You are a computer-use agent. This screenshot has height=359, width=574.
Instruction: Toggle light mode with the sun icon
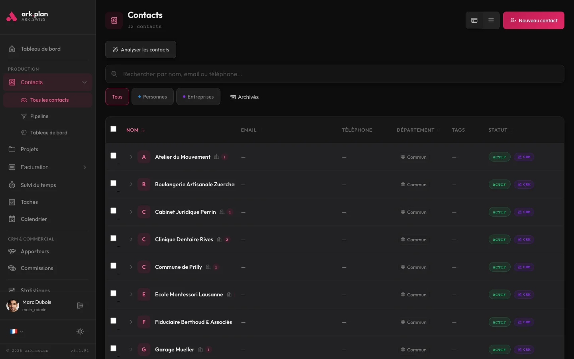80,331
